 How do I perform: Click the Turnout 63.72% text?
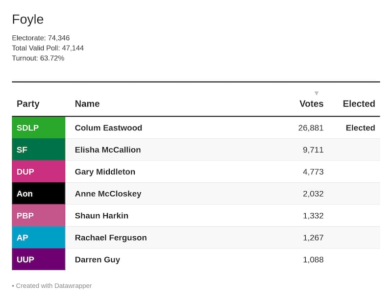coord(38,58)
